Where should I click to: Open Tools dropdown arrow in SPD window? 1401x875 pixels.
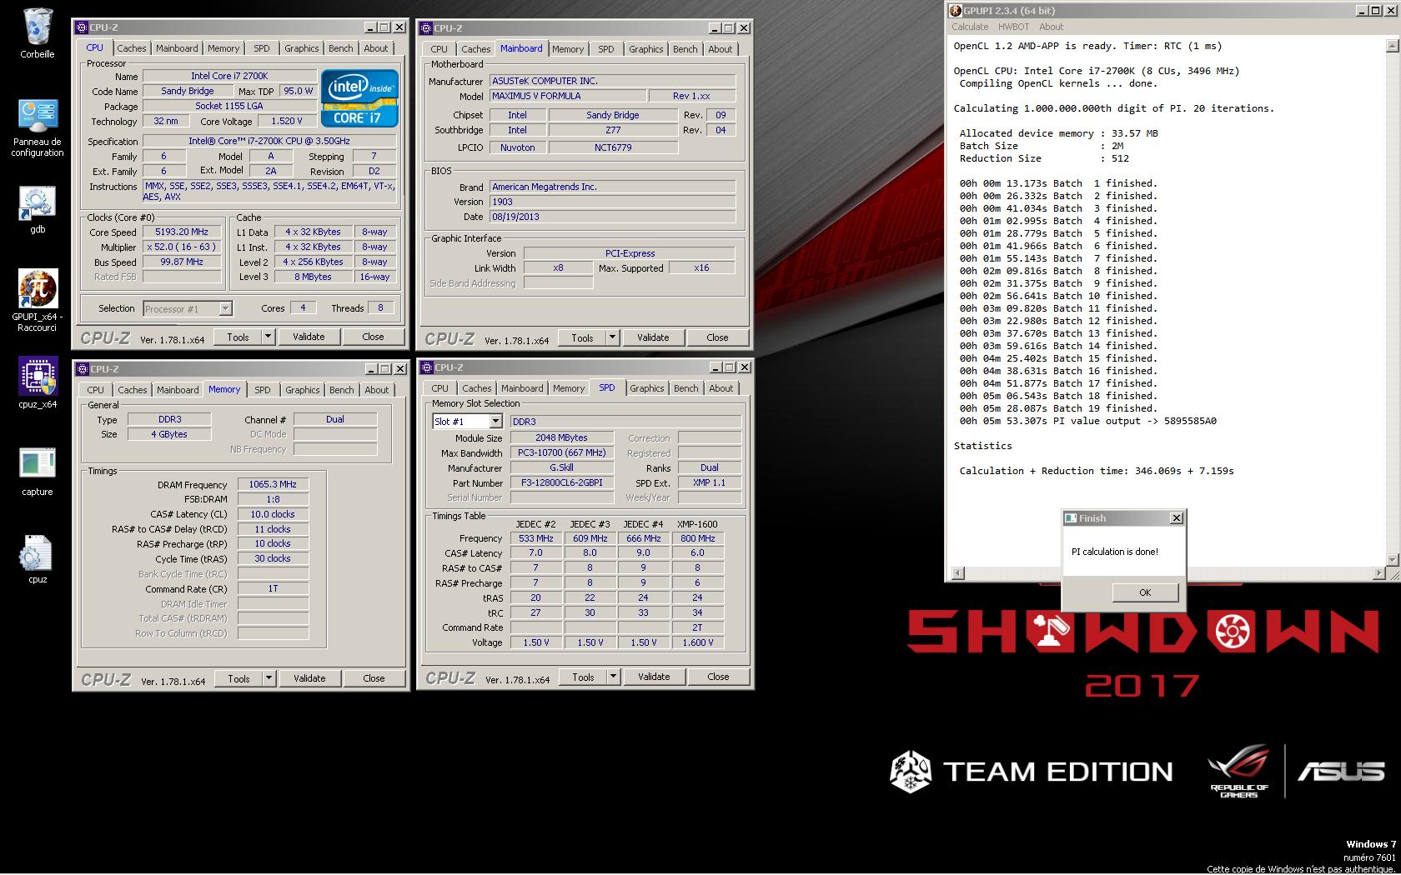tap(613, 677)
